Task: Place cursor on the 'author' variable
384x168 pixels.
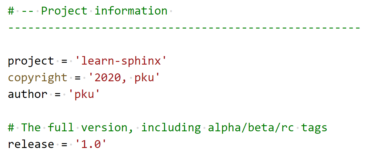Action: coord(28,94)
